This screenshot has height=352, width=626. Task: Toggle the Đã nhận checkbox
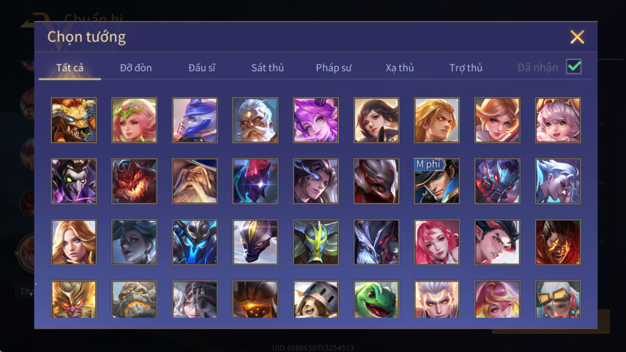(573, 67)
